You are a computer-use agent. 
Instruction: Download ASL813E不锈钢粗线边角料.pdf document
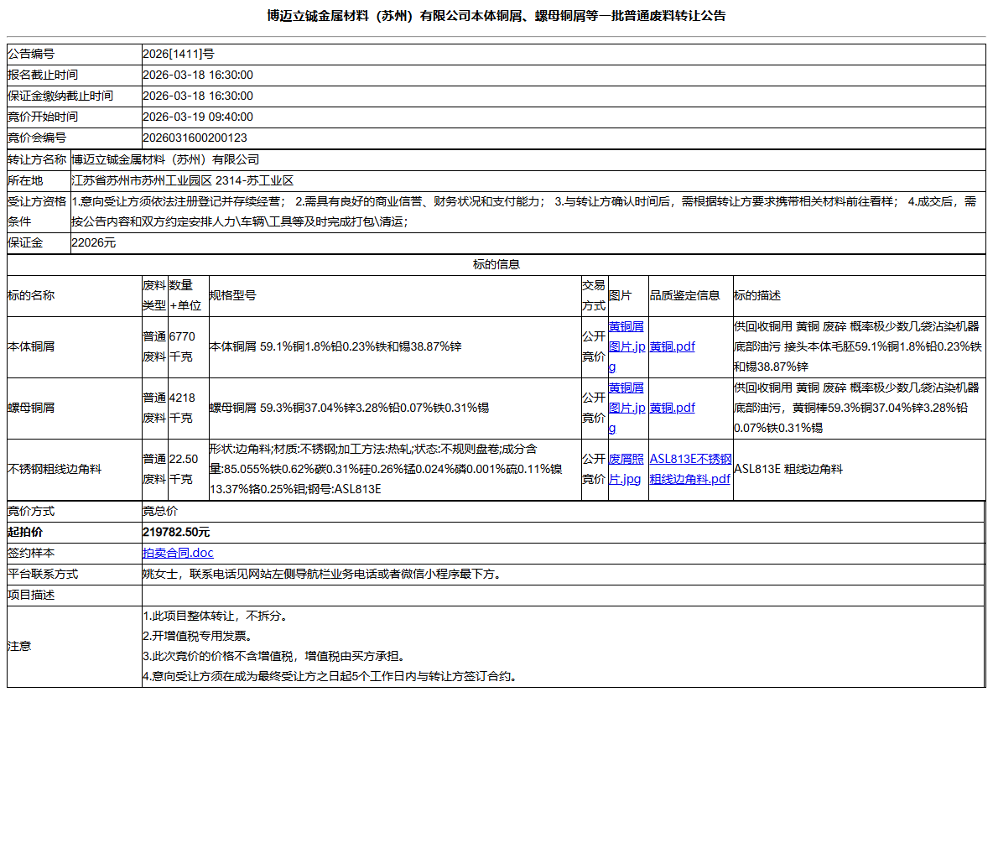click(689, 469)
